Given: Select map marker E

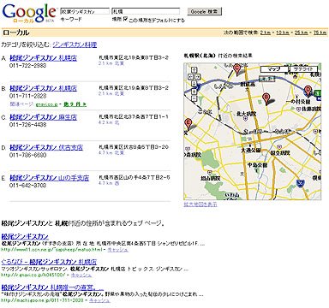Looking at the screenshot, I should click(x=188, y=123).
